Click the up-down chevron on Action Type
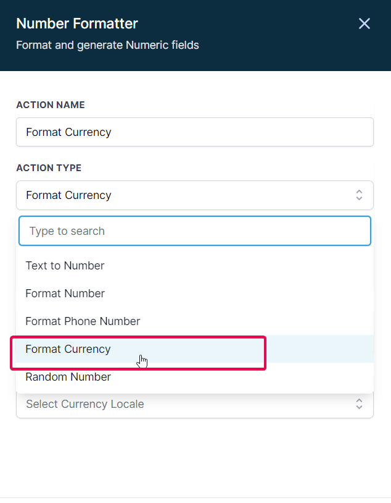This screenshot has height=503, width=391. pos(359,195)
